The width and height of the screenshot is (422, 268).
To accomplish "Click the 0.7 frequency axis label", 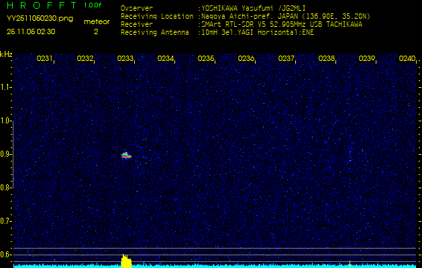I will [6, 220].
